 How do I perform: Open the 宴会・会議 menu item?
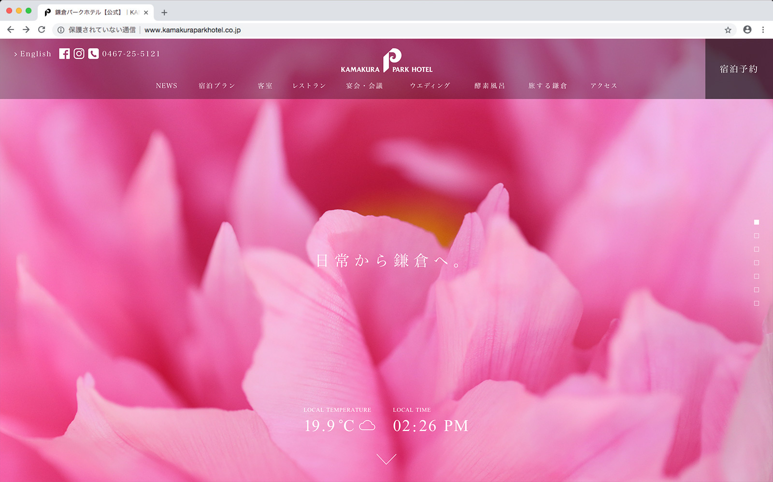[x=364, y=85]
